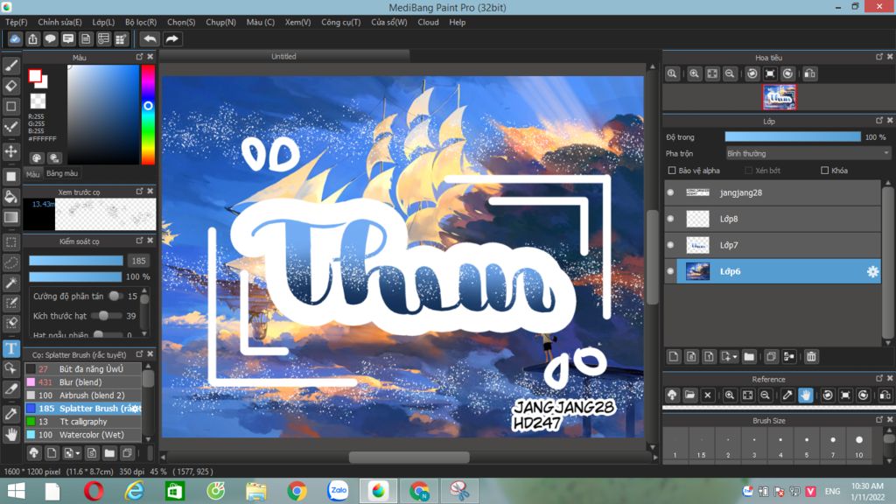Toggle the Bảo vệ alpha checkbox
This screenshot has width=896, height=504.
(x=672, y=171)
